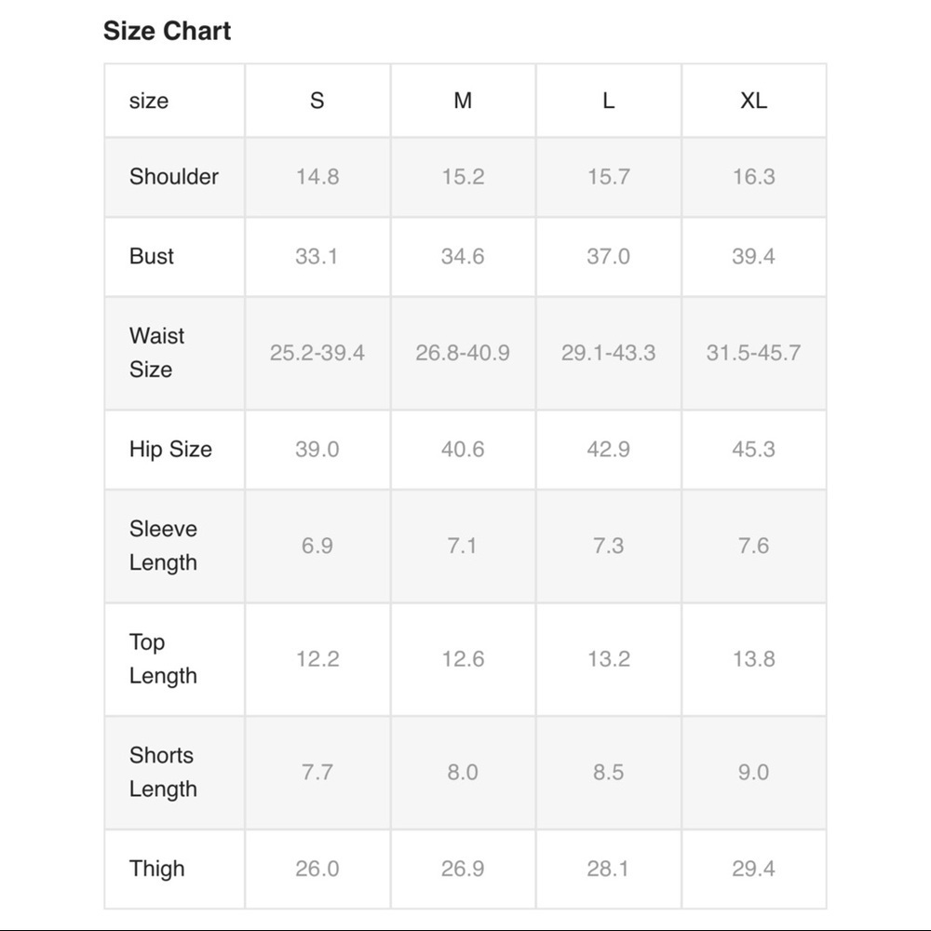Click the Waist Size row label
The image size is (931, 931).
(x=156, y=353)
